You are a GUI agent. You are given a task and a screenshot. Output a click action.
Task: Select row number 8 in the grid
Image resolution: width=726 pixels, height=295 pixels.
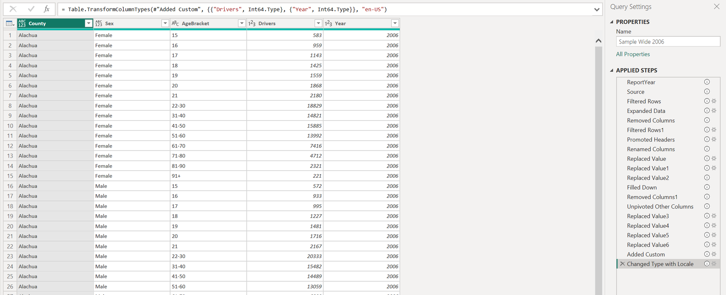point(10,106)
